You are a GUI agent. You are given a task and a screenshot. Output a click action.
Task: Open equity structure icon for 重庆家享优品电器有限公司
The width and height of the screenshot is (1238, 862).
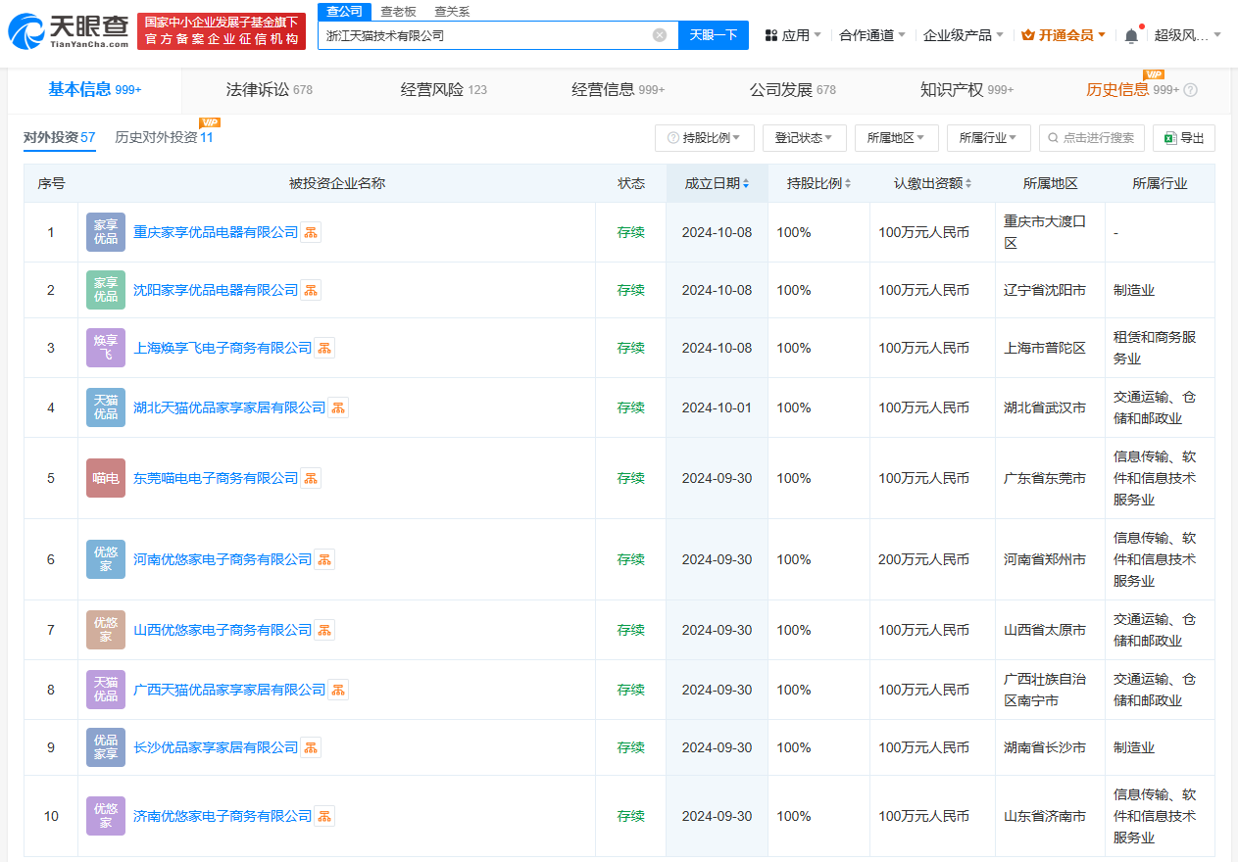pyautogui.click(x=311, y=233)
